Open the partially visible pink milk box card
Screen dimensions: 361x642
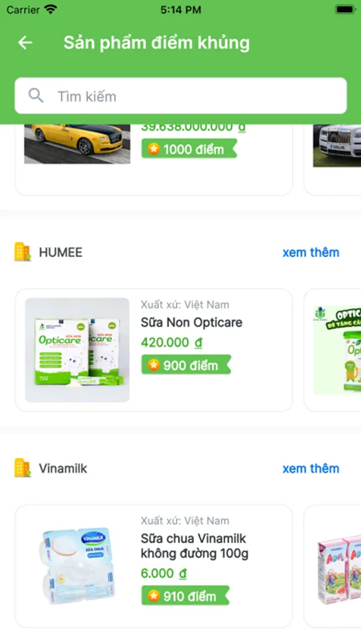[333, 566]
